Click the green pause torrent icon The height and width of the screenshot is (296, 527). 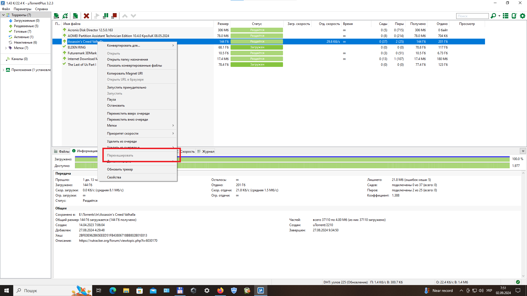point(105,16)
